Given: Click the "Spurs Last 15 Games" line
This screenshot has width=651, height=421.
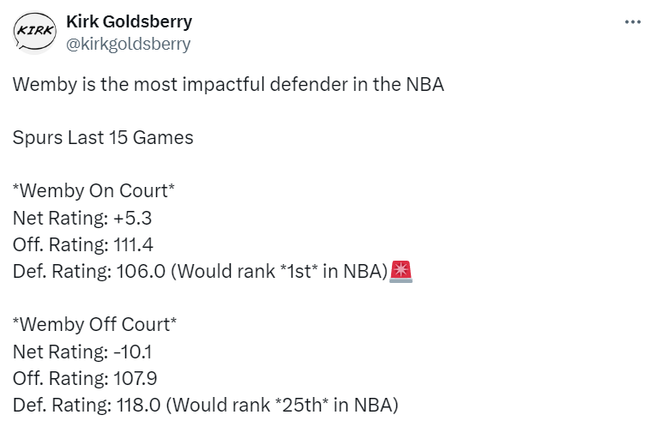Looking at the screenshot, I should click(103, 137).
